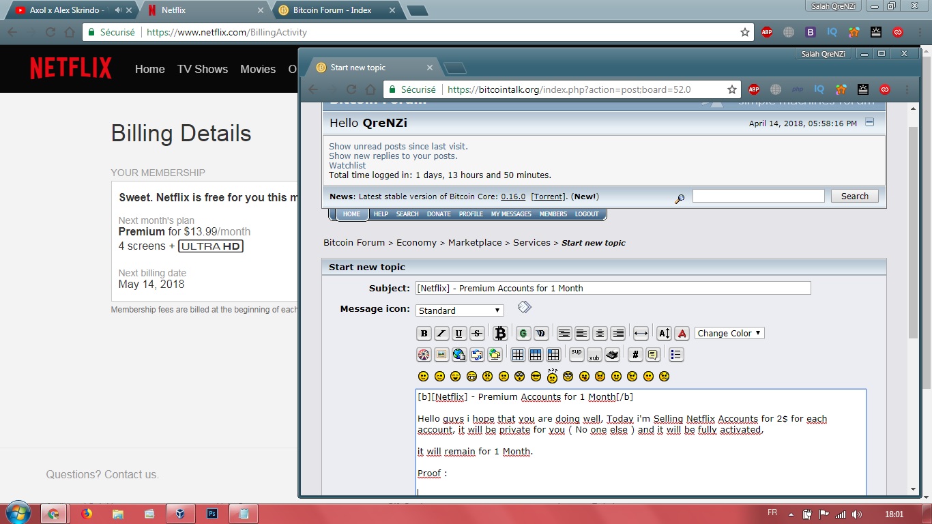Open Firefox from the taskbar
Viewport: 932px width, 524px height.
pyautogui.click(x=87, y=514)
